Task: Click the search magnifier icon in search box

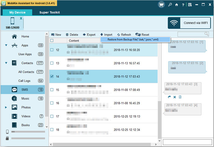Action: tap(207, 34)
